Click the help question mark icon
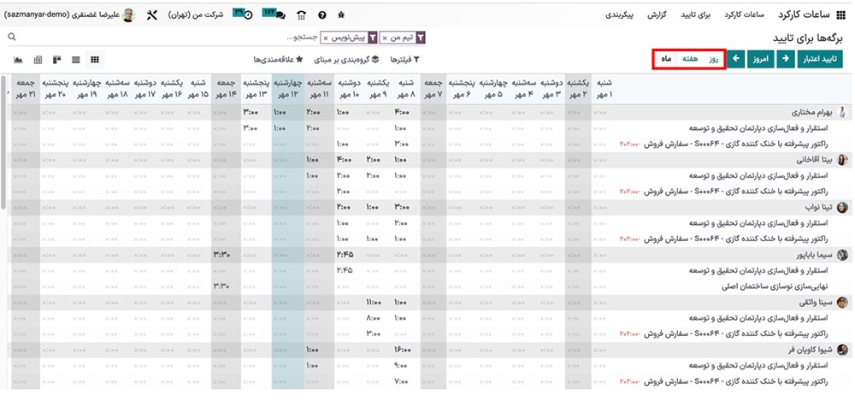The width and height of the screenshot is (855, 401). (321, 15)
